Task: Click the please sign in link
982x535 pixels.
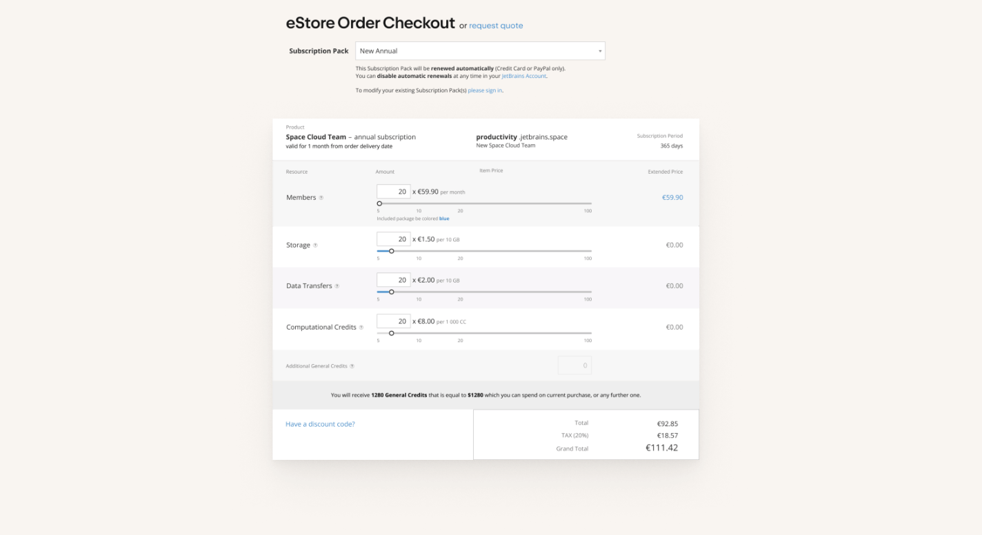Action: pos(485,91)
